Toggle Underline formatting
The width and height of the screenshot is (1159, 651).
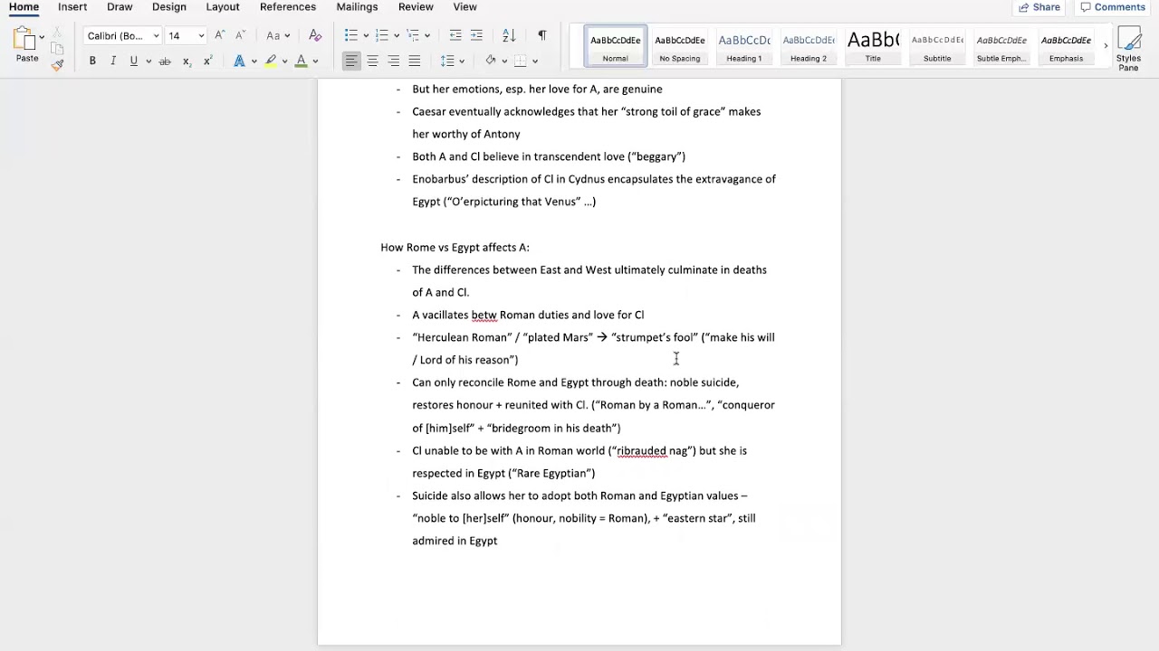[x=133, y=61]
